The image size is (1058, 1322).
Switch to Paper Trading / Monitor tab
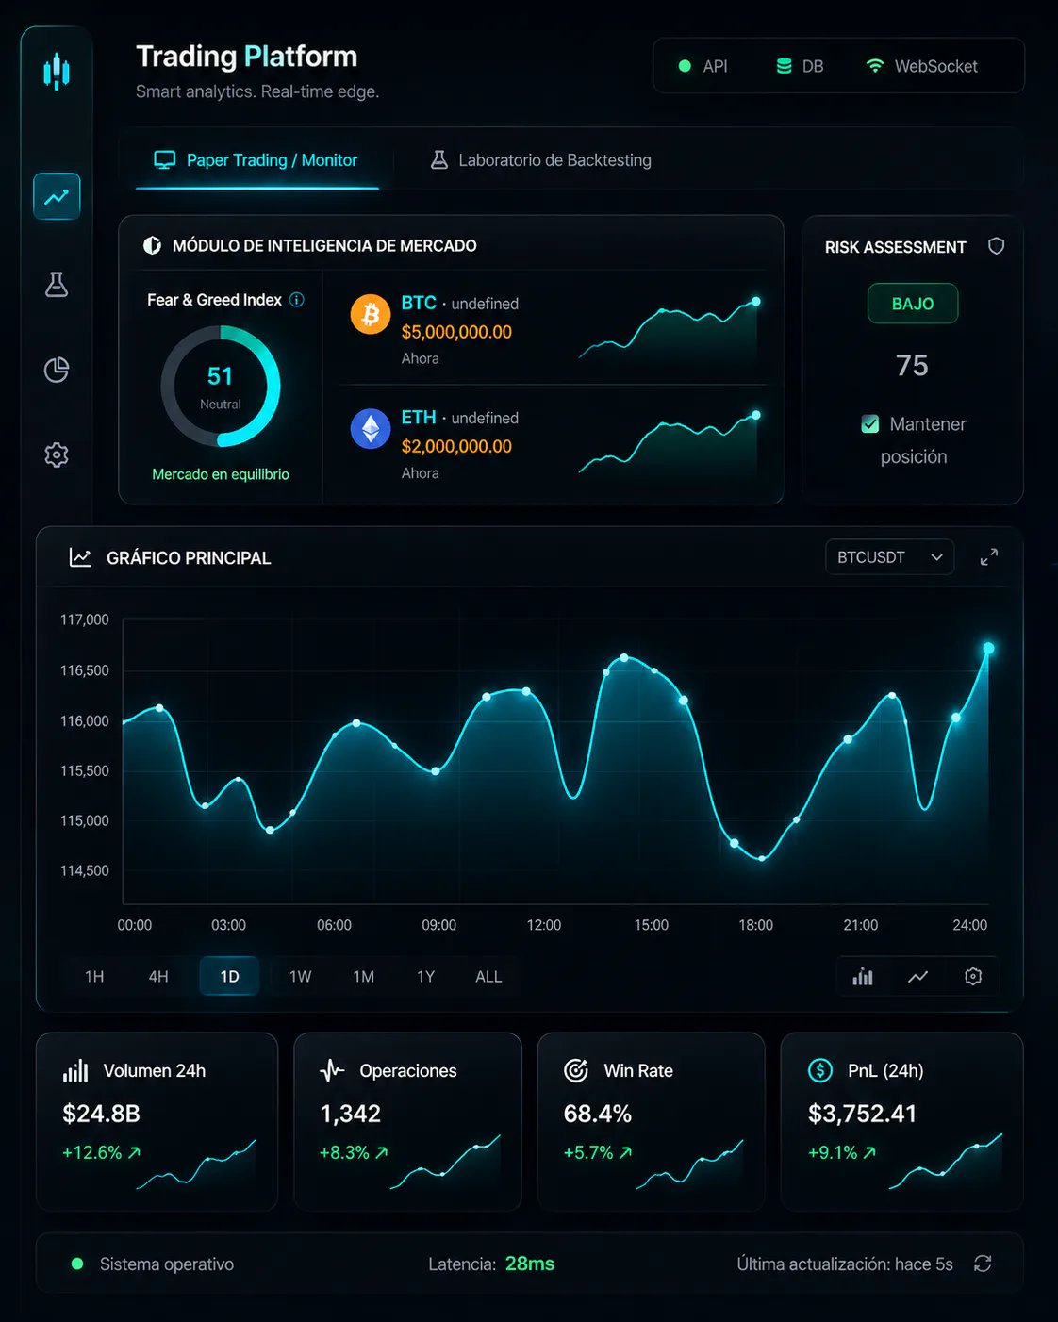tap(256, 160)
